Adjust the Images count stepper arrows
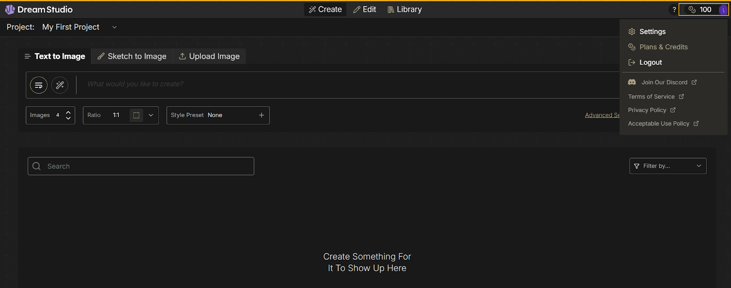Viewport: 731px width, 288px height. pos(68,115)
